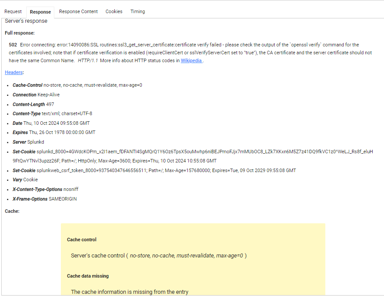Screen dimensions: 384x296
Task: Follow the Headers hyperlink
Action: 14,72
